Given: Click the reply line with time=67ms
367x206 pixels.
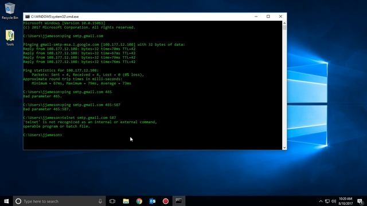Looking at the screenshot, I should click(79, 53).
